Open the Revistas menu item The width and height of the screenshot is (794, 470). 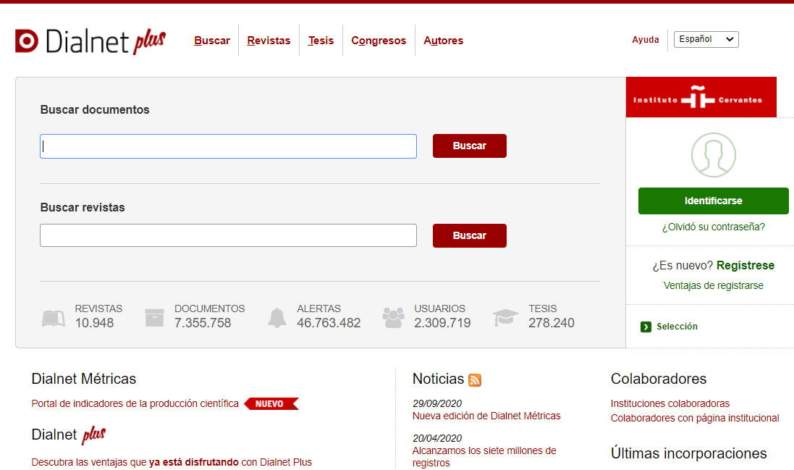[x=269, y=41]
